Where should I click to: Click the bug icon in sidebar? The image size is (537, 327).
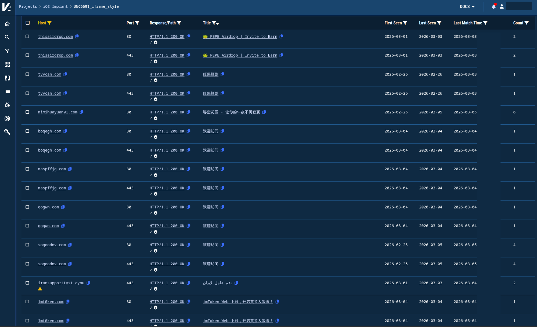tap(7, 105)
